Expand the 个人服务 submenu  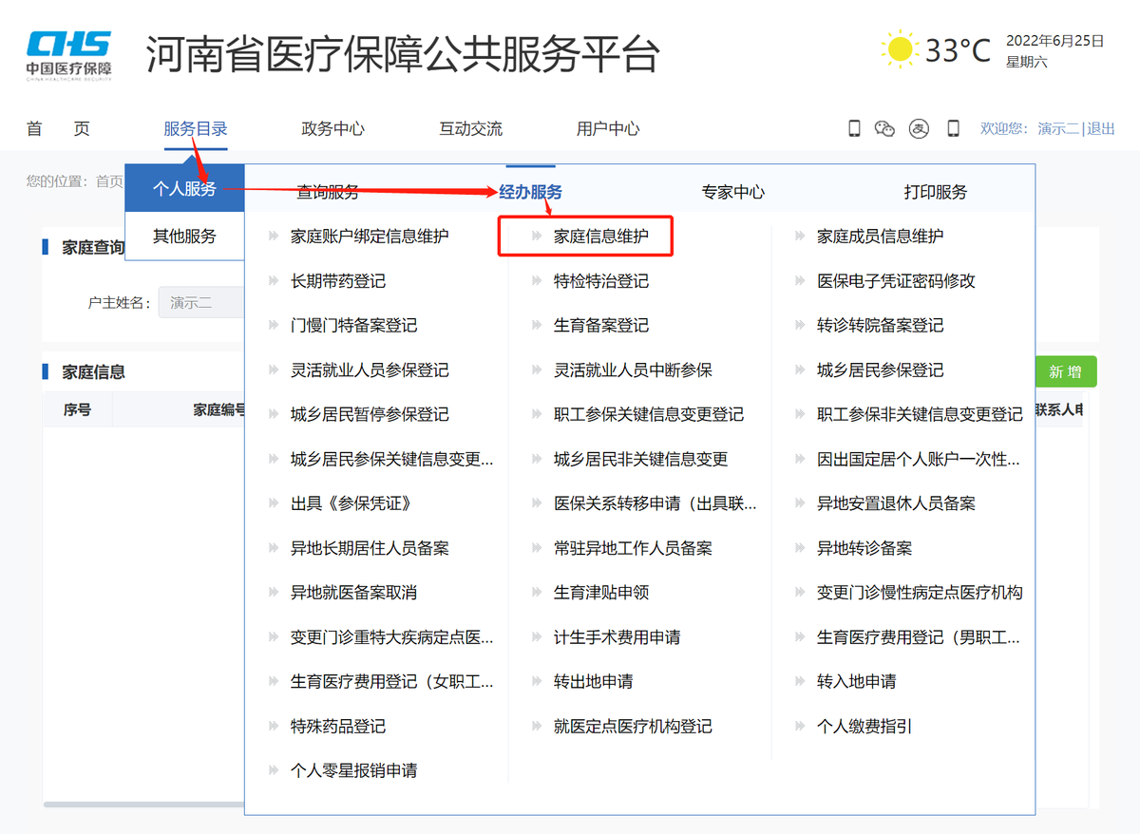[x=185, y=188]
